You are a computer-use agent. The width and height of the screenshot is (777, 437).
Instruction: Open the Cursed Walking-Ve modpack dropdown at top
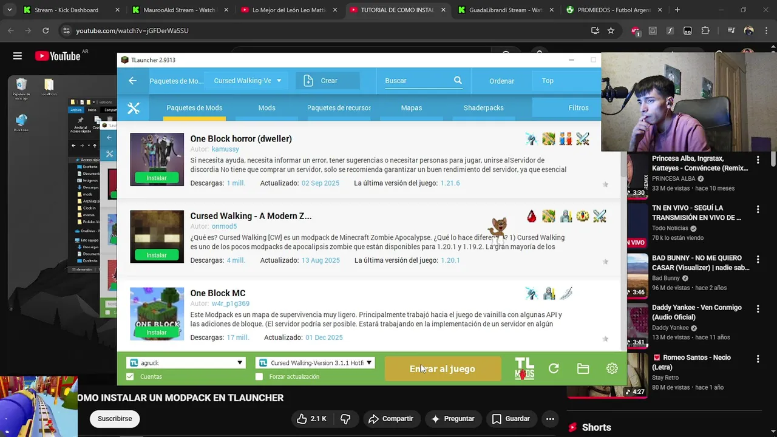point(247,81)
